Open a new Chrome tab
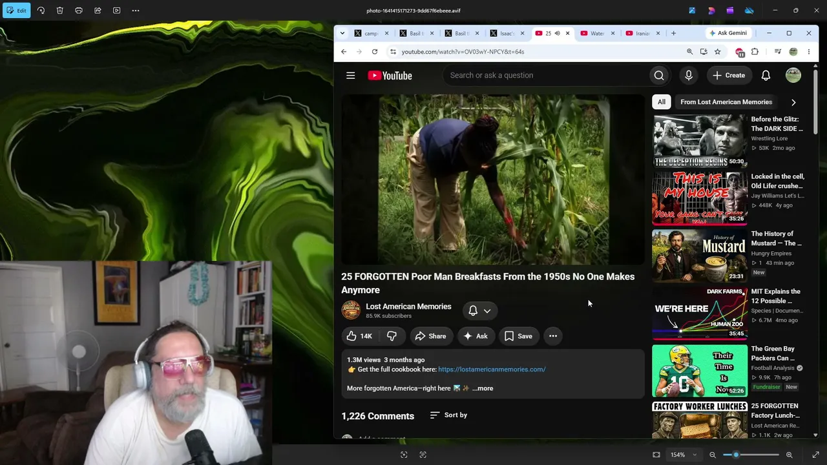Screen dimensions: 827x465 [673, 33]
